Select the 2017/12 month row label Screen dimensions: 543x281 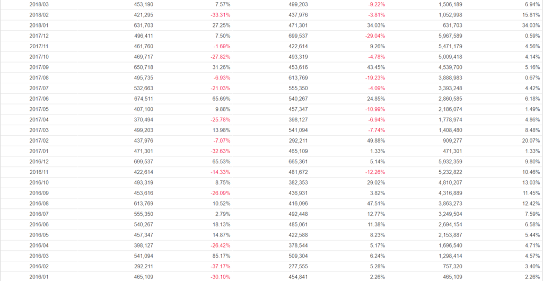pyautogui.click(x=39, y=36)
